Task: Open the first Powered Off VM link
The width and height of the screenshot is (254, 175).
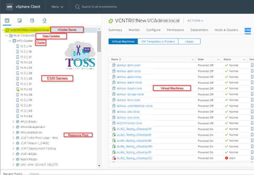Action: (x=129, y=65)
